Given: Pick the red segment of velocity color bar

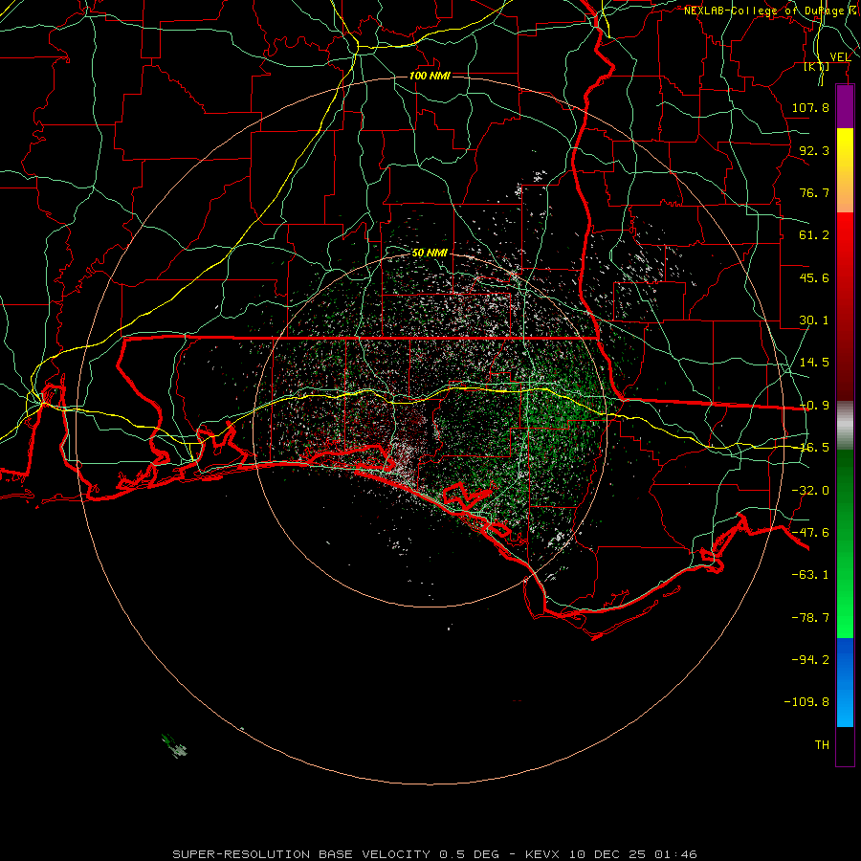Looking at the screenshot, I should (845, 306).
